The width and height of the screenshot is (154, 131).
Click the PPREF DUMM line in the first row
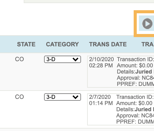coord(136,84)
